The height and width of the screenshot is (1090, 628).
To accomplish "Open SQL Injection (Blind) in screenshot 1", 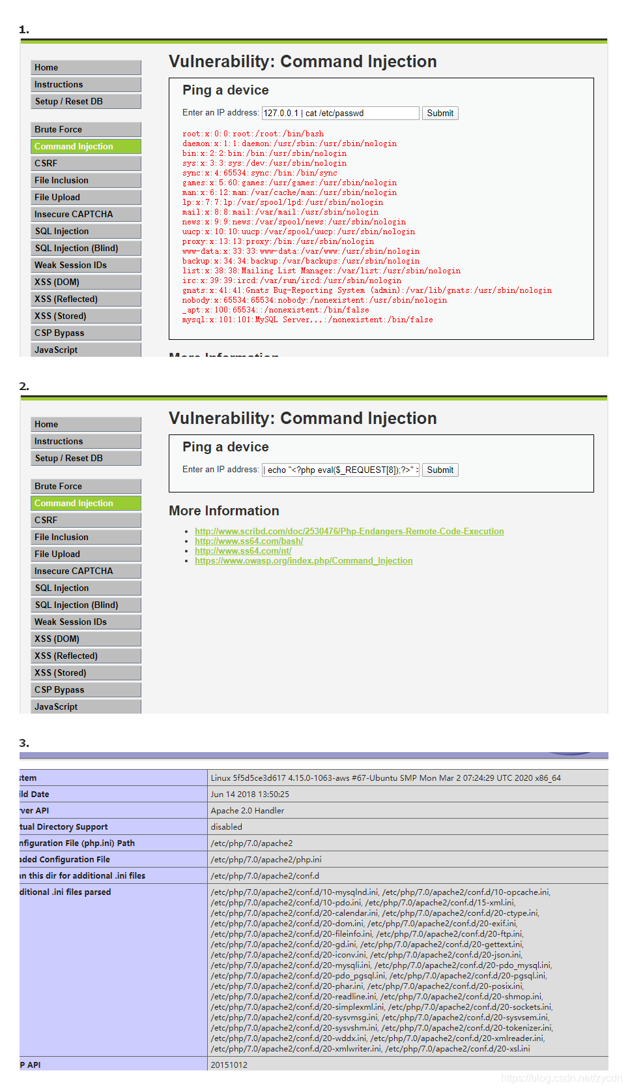I will (x=85, y=248).
